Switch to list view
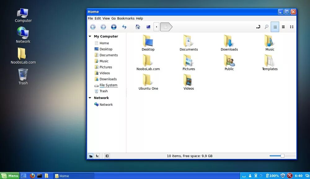This screenshot has height=179, width=310. tap(283, 27)
